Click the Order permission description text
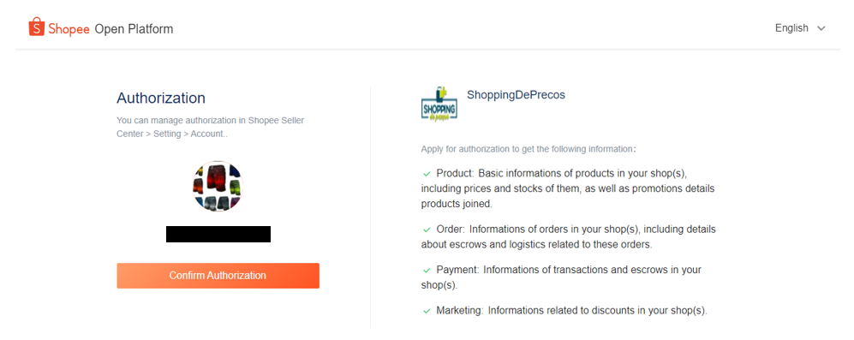 click(569, 237)
